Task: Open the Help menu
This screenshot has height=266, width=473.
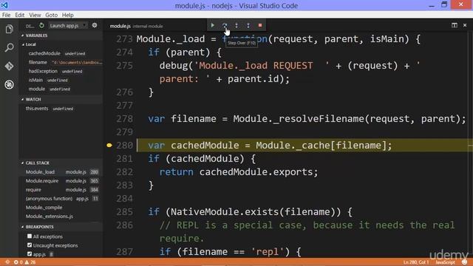Action: coord(67,15)
